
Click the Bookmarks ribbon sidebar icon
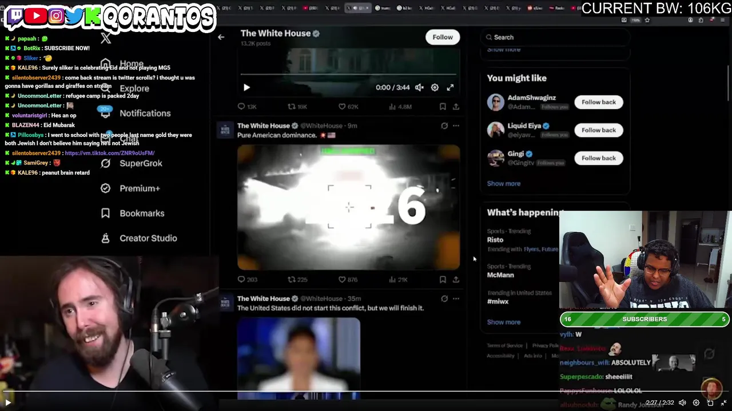[105, 213]
